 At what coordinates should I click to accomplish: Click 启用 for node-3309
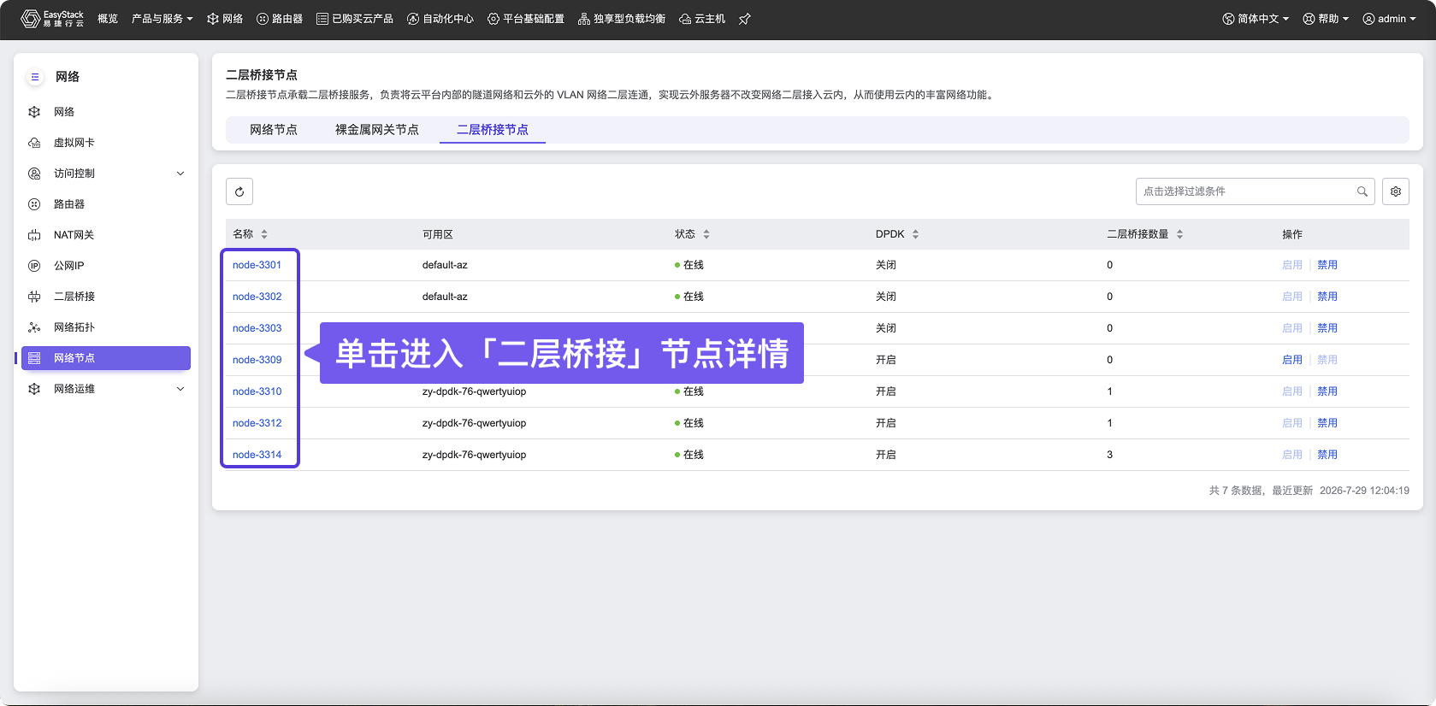(1292, 360)
